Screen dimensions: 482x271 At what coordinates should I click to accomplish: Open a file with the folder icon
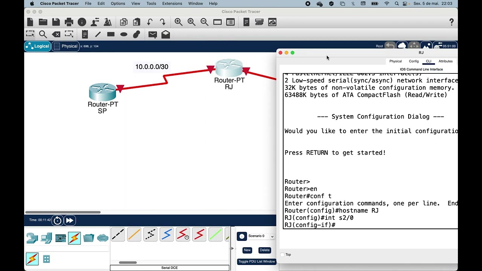[43, 22]
